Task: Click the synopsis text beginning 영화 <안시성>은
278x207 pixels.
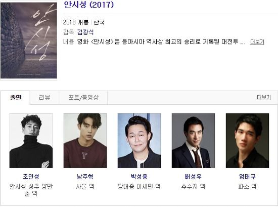Action: click(x=161, y=42)
